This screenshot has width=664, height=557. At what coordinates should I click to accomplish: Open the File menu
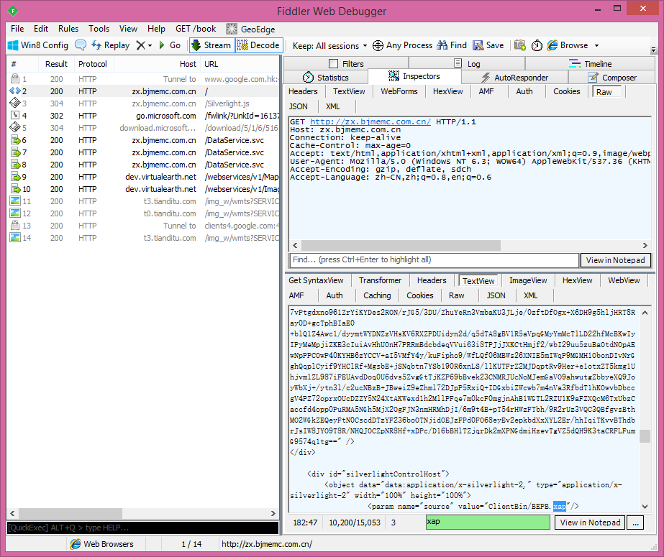click(x=17, y=29)
